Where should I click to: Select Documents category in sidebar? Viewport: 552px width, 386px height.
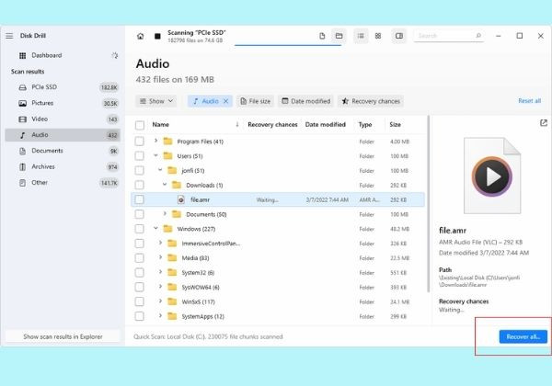[x=63, y=151]
